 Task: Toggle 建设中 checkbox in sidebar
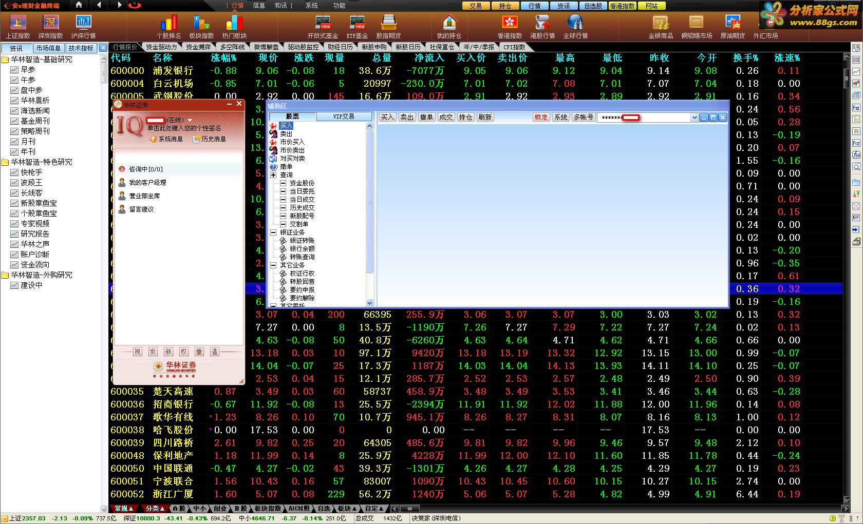tap(14, 285)
